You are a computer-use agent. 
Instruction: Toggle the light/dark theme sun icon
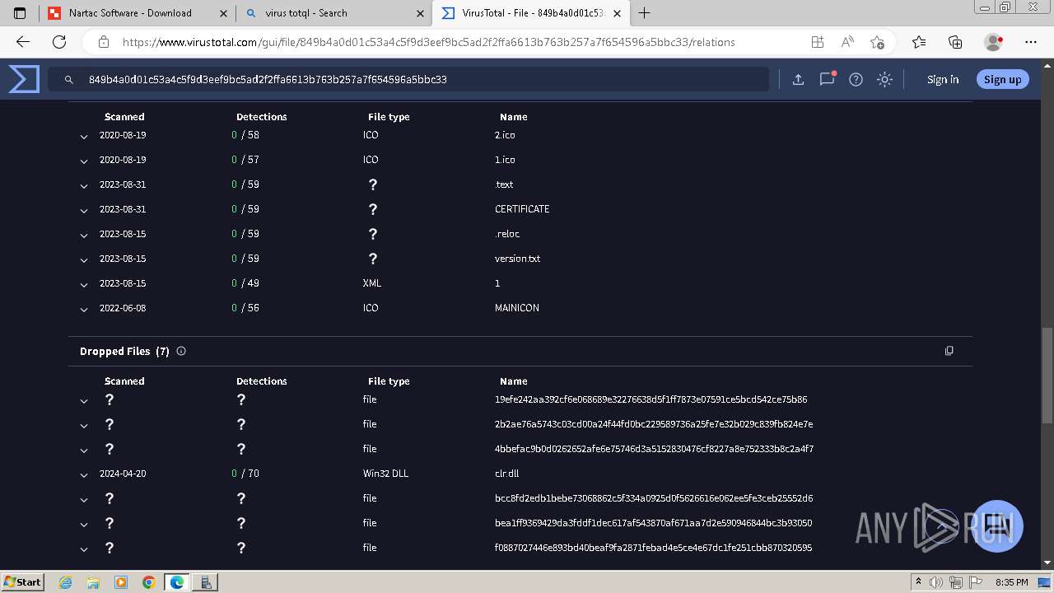pos(884,79)
